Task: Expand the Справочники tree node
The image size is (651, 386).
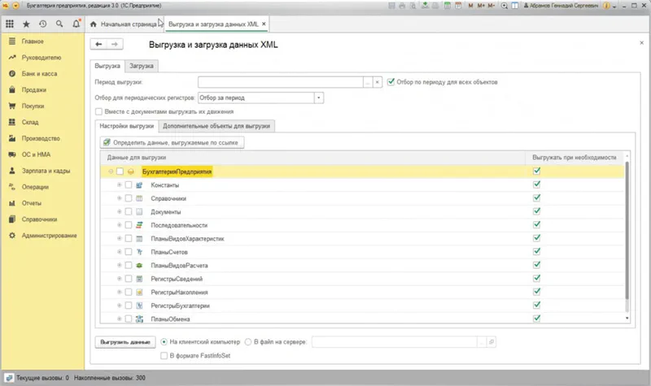Action: [x=120, y=198]
